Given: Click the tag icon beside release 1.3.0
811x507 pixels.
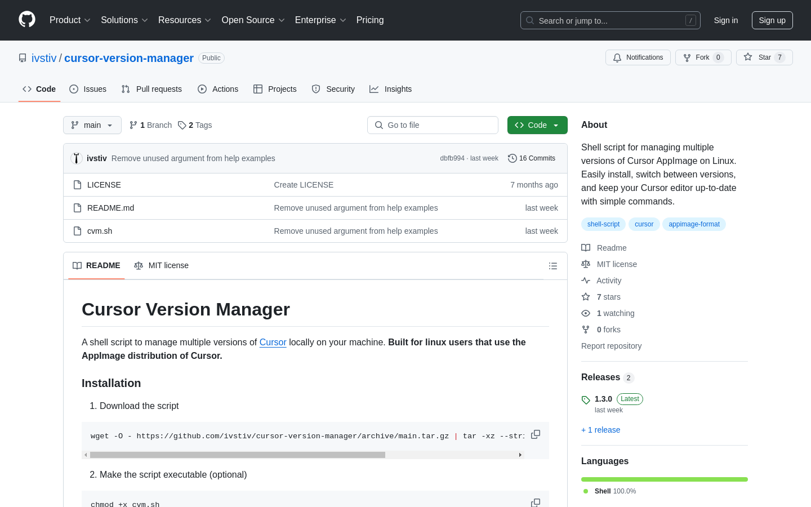Looking at the screenshot, I should click(x=586, y=400).
